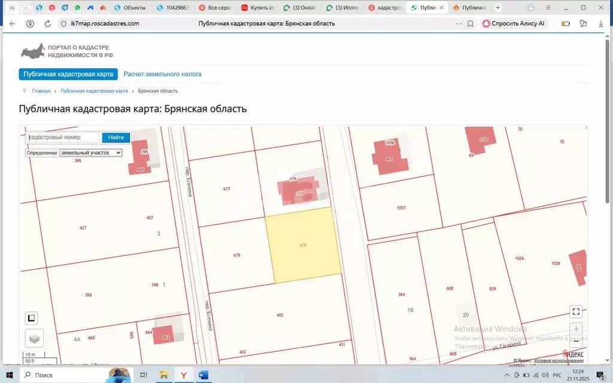Bookmark this page in address bar
Image resolution: width=613 pixels, height=383 pixels.
coord(470,23)
